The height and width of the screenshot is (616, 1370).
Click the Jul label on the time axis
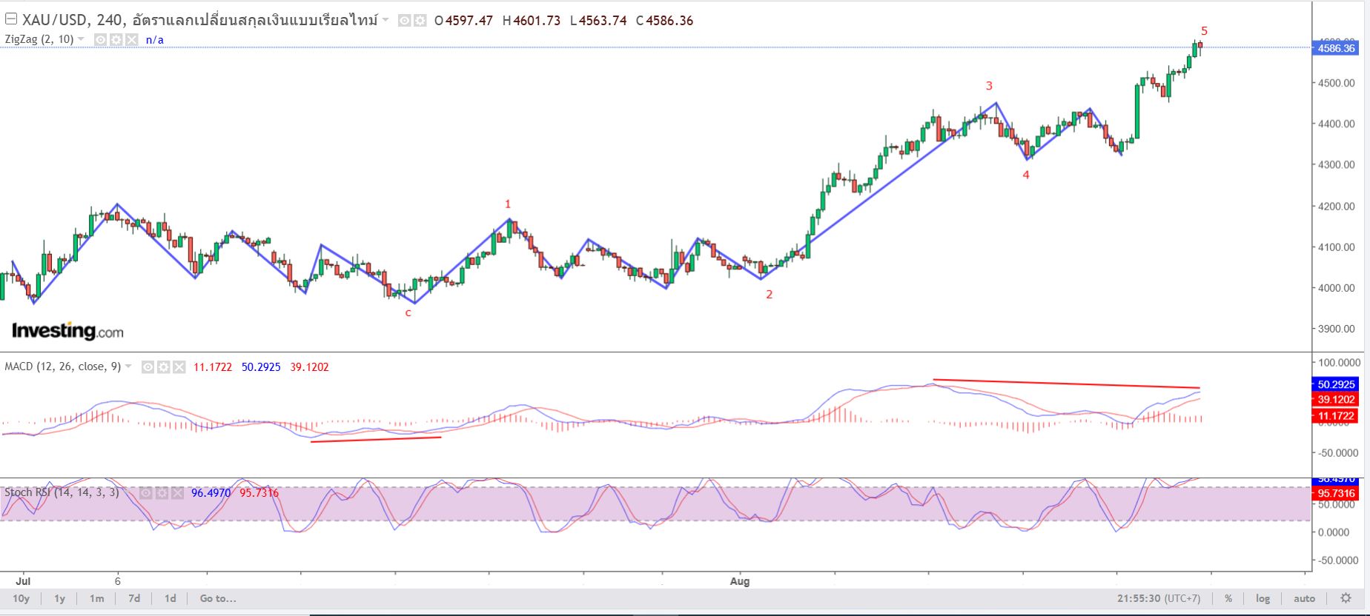(x=23, y=581)
